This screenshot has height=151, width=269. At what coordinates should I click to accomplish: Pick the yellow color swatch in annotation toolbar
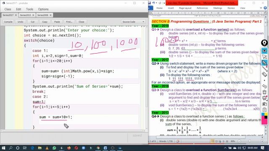click(266, 114)
